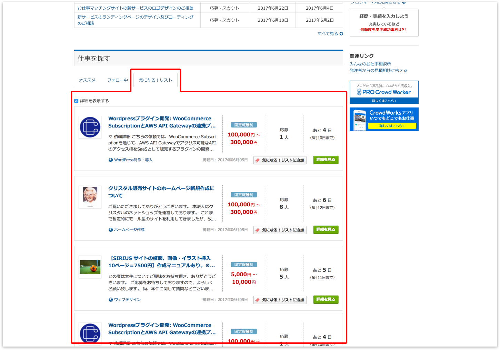Open the みんなのお仕事相談所 link
Image resolution: width=500 pixels, height=350 pixels.
tap(370, 64)
